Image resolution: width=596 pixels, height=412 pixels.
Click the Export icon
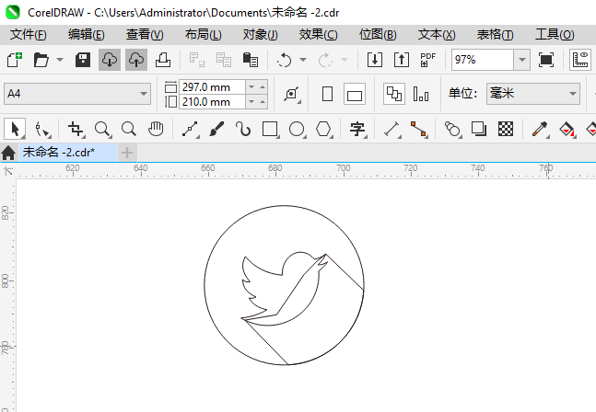click(x=402, y=60)
